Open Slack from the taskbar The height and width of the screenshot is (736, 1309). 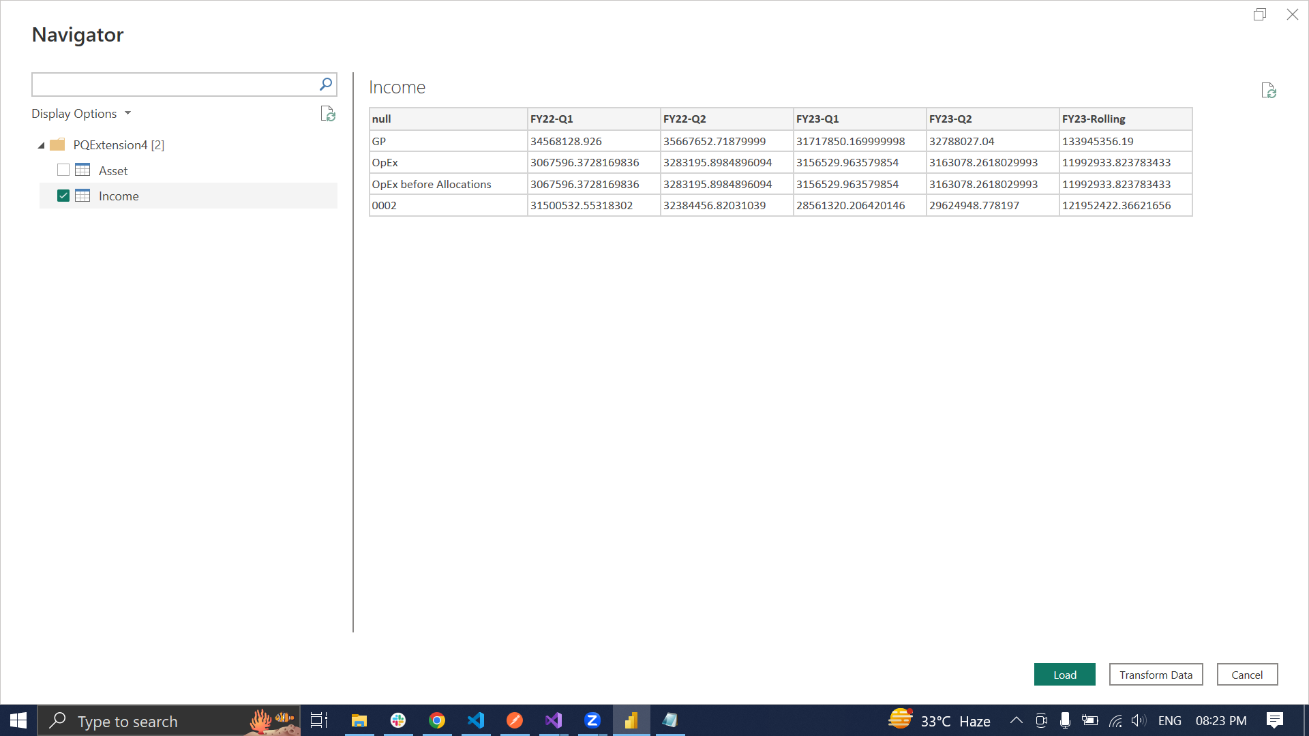click(x=398, y=720)
